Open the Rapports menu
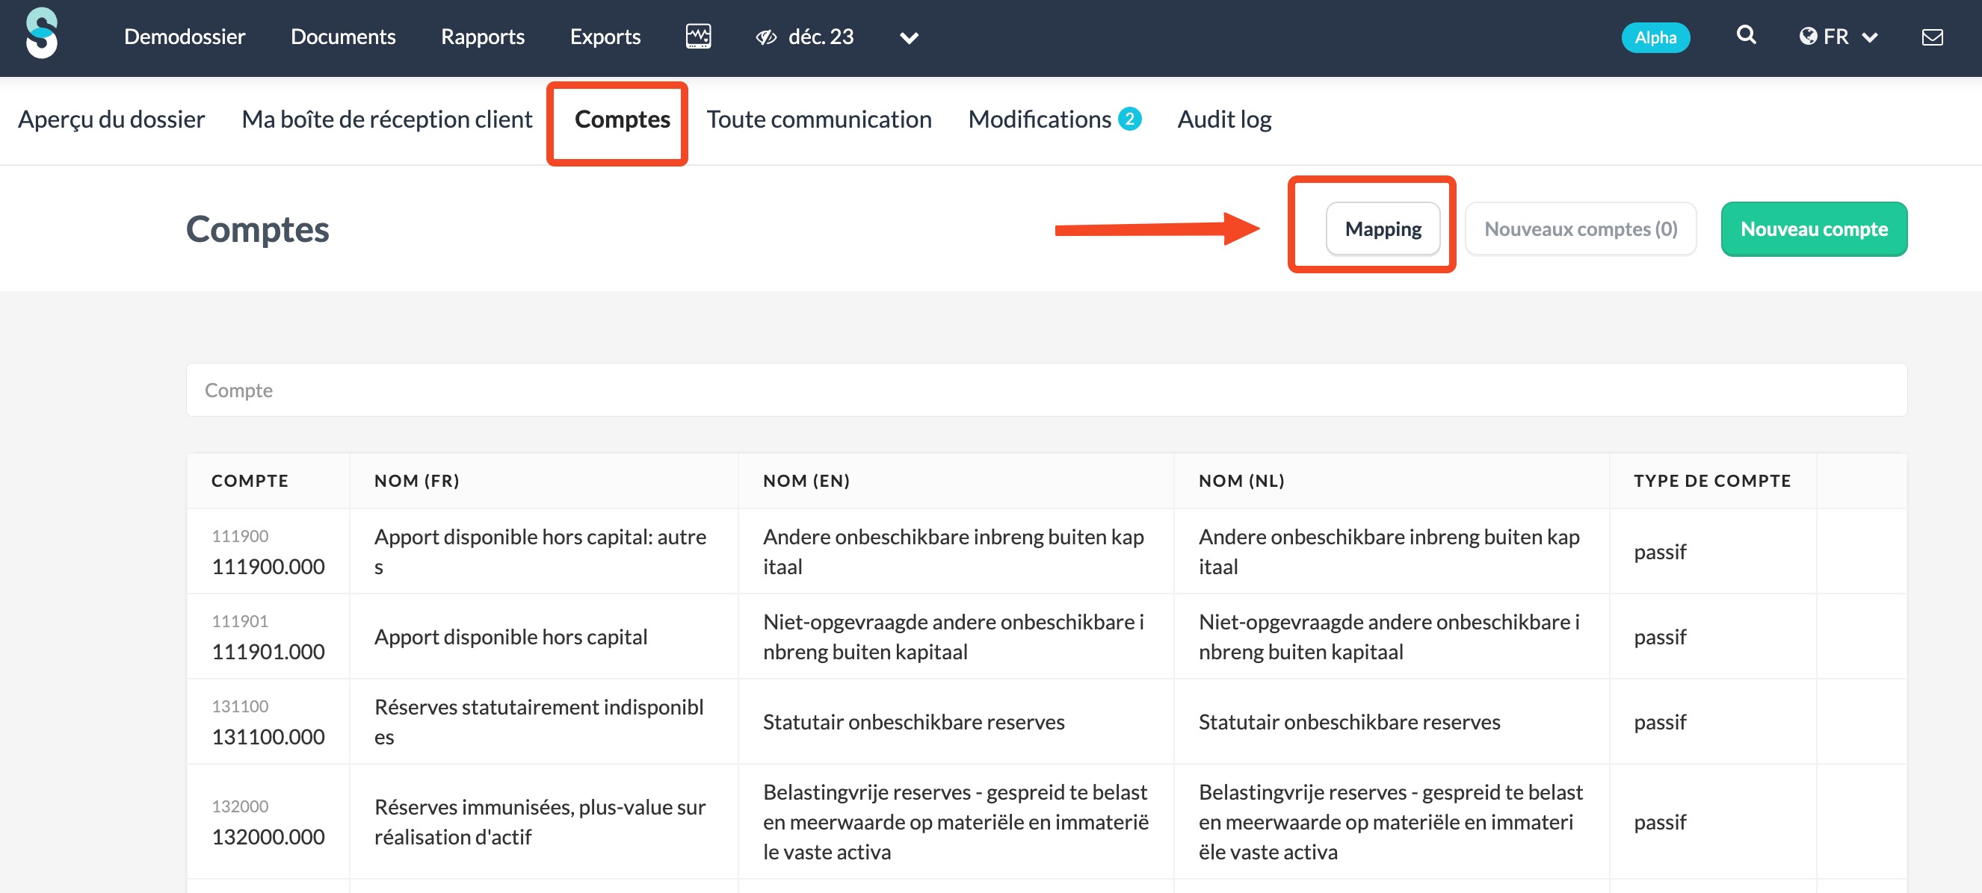Screen dimensions: 1982x893 tap(482, 37)
